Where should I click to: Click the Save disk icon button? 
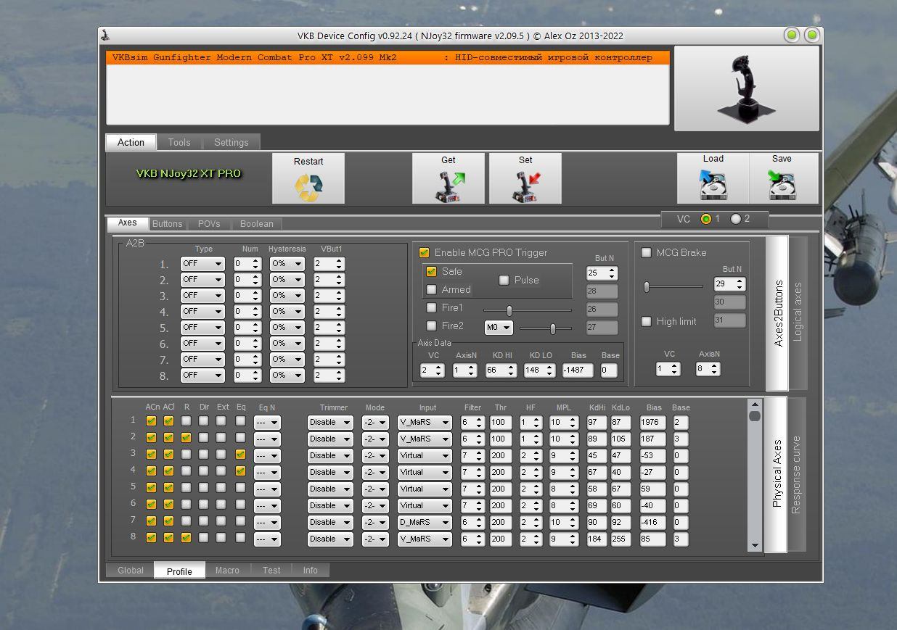(783, 178)
